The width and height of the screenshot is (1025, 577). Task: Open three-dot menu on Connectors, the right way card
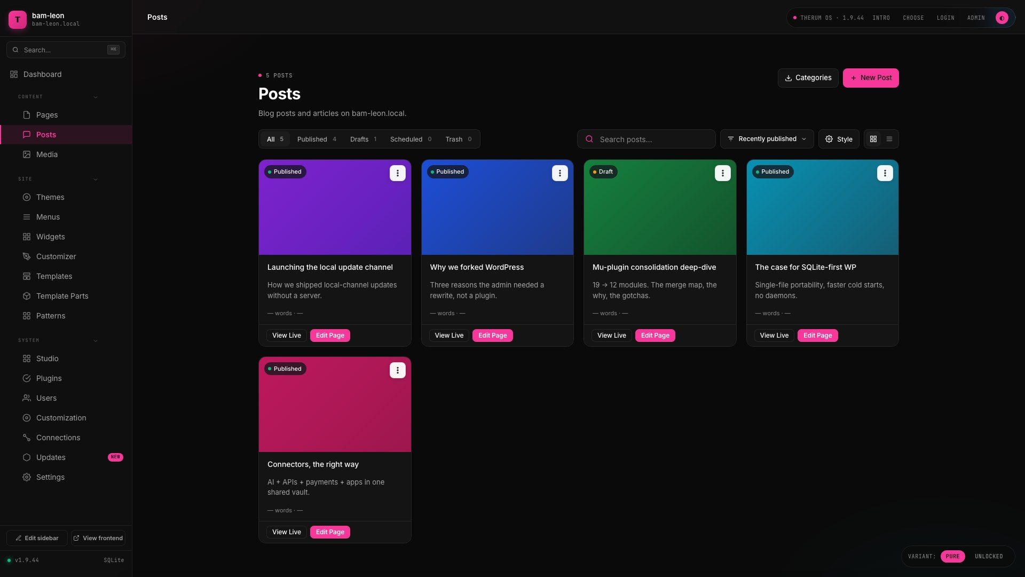(x=397, y=370)
